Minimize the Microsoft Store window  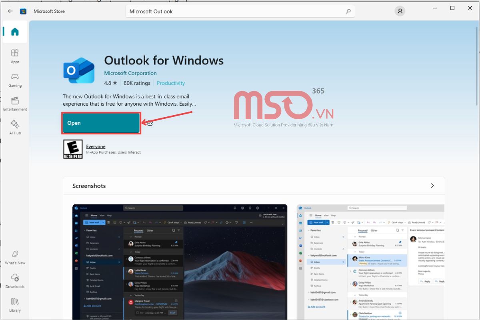click(435, 8)
